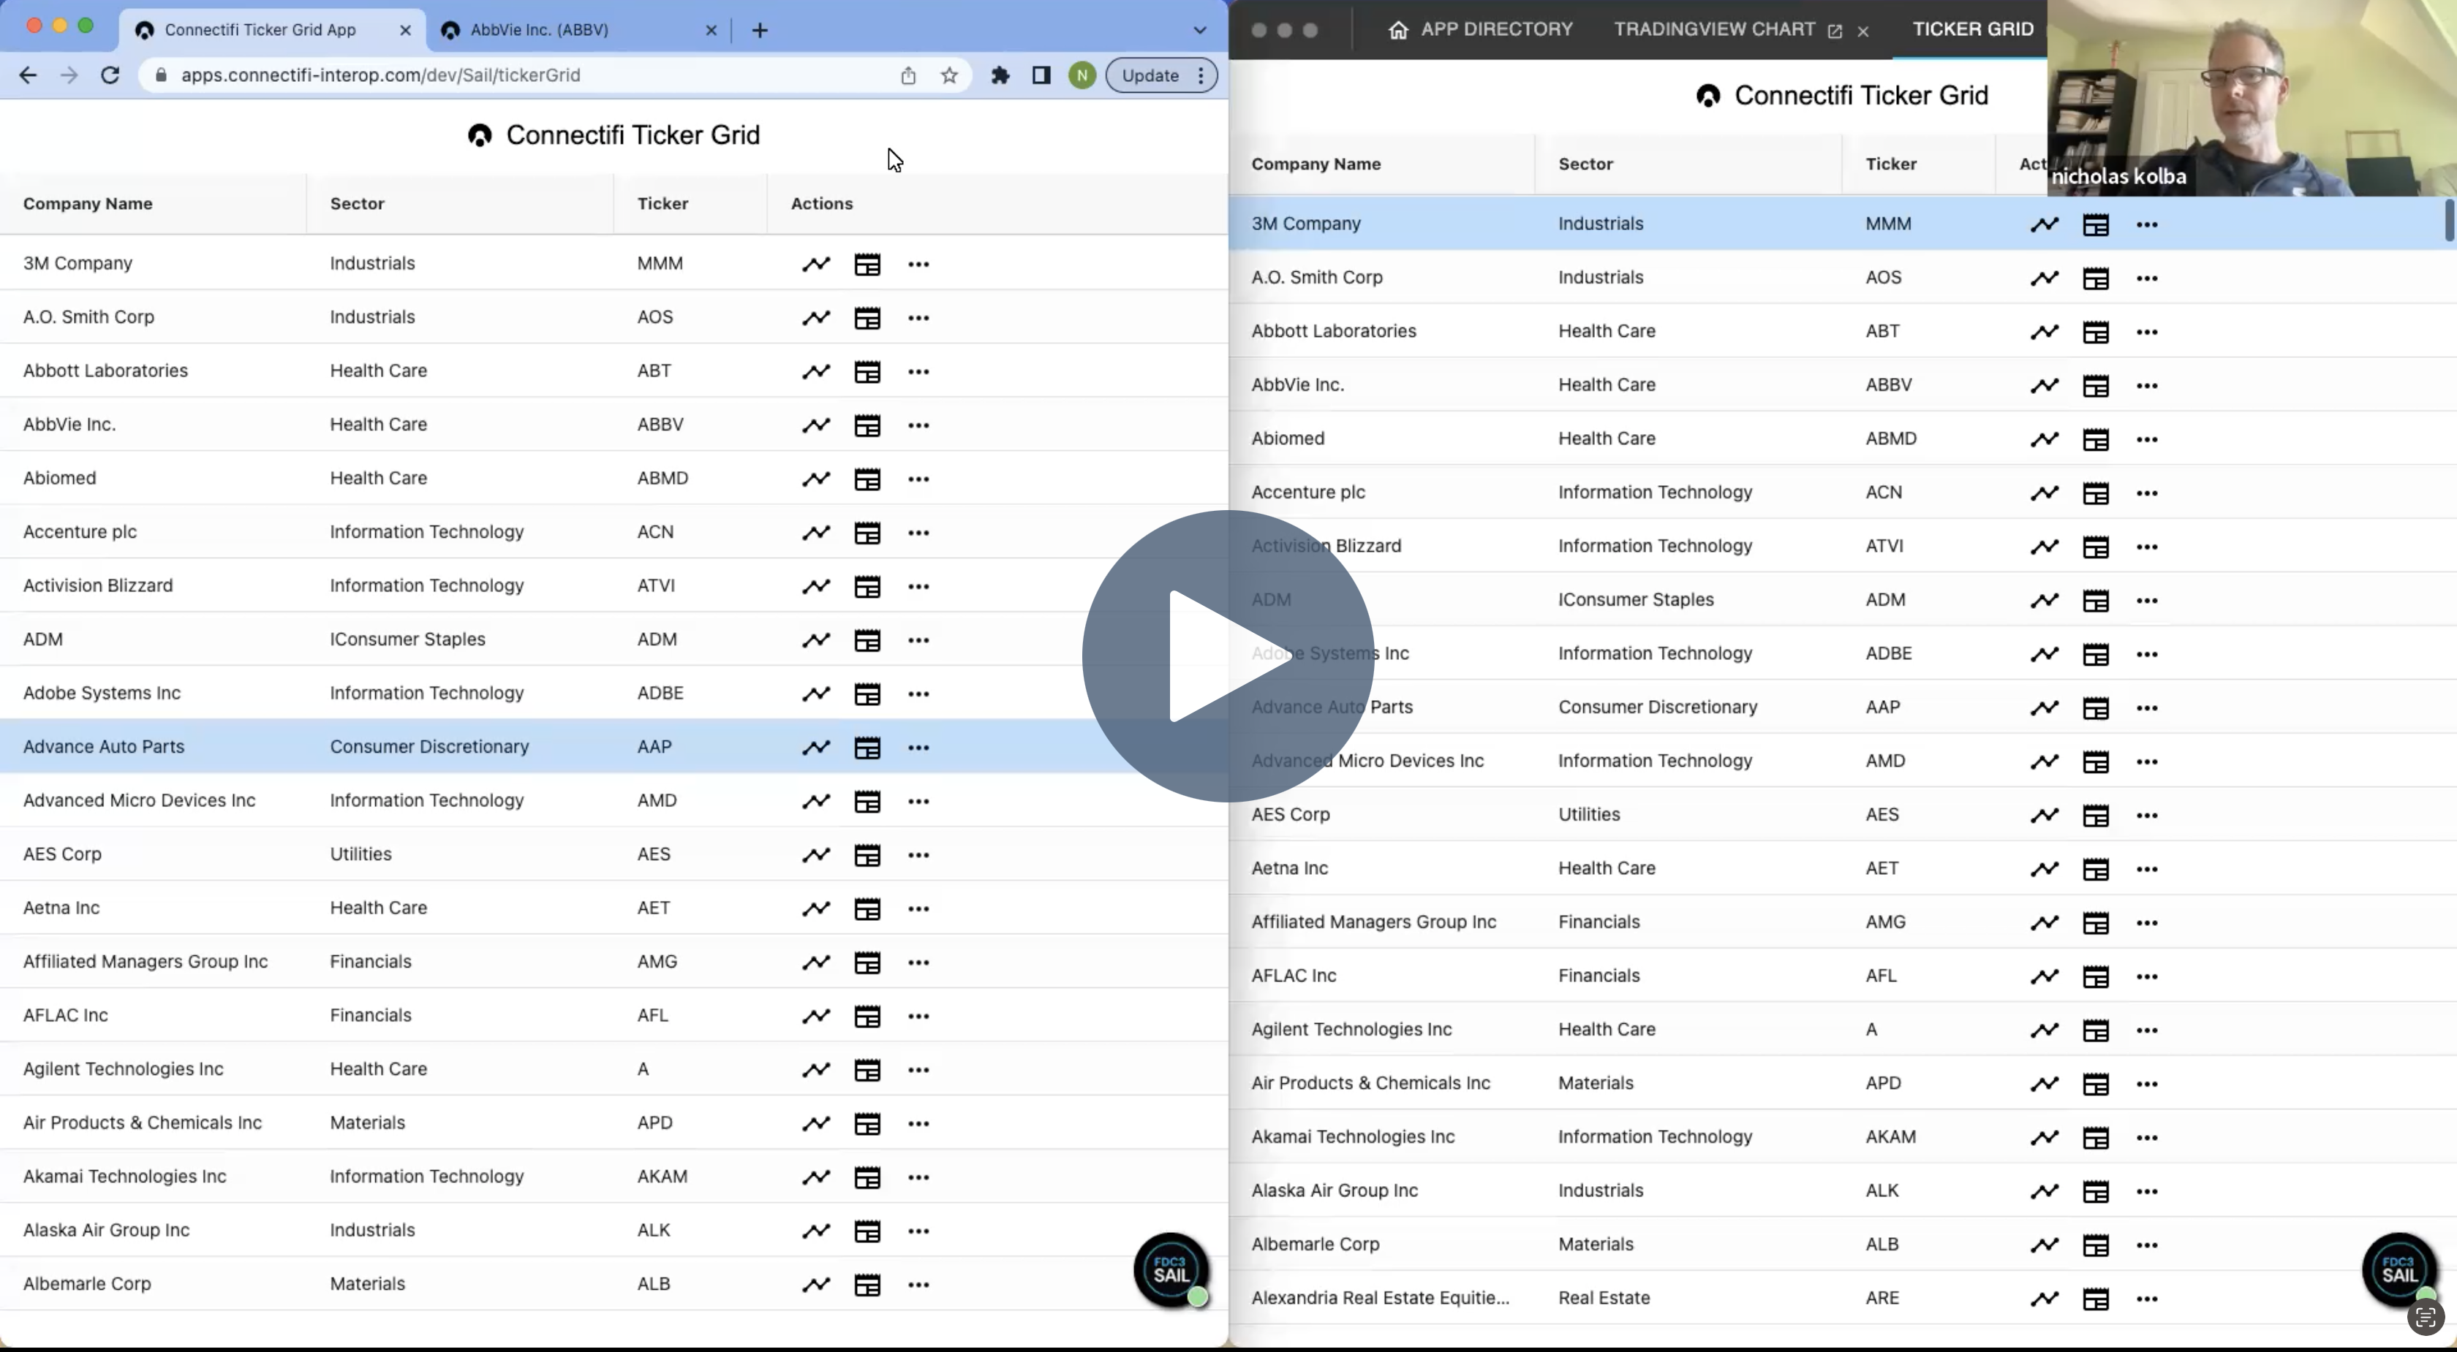
Task: Open more actions for AES Corp in browser grid
Action: tap(918, 855)
